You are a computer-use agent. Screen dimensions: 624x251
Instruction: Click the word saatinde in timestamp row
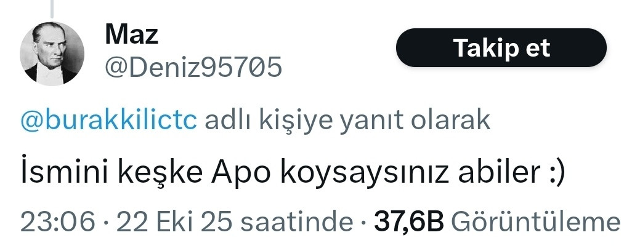pyautogui.click(x=298, y=223)
